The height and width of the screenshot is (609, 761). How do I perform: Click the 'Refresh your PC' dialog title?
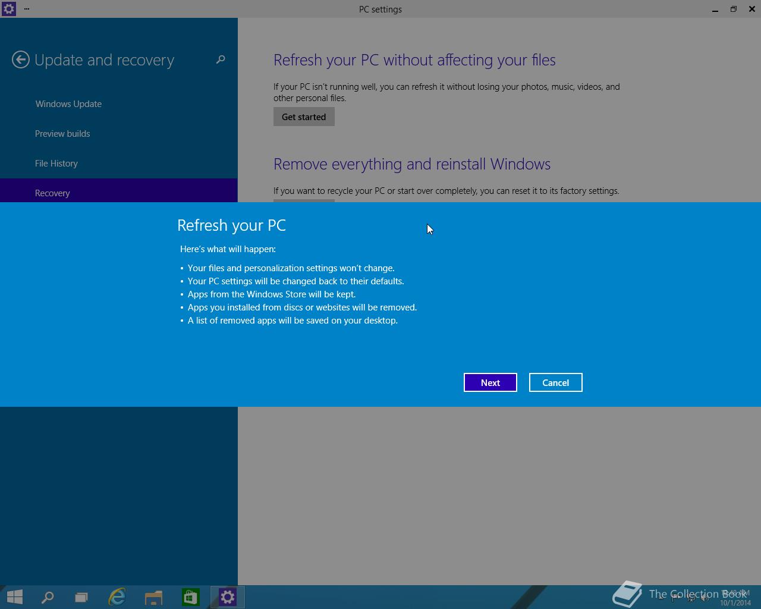(x=231, y=225)
